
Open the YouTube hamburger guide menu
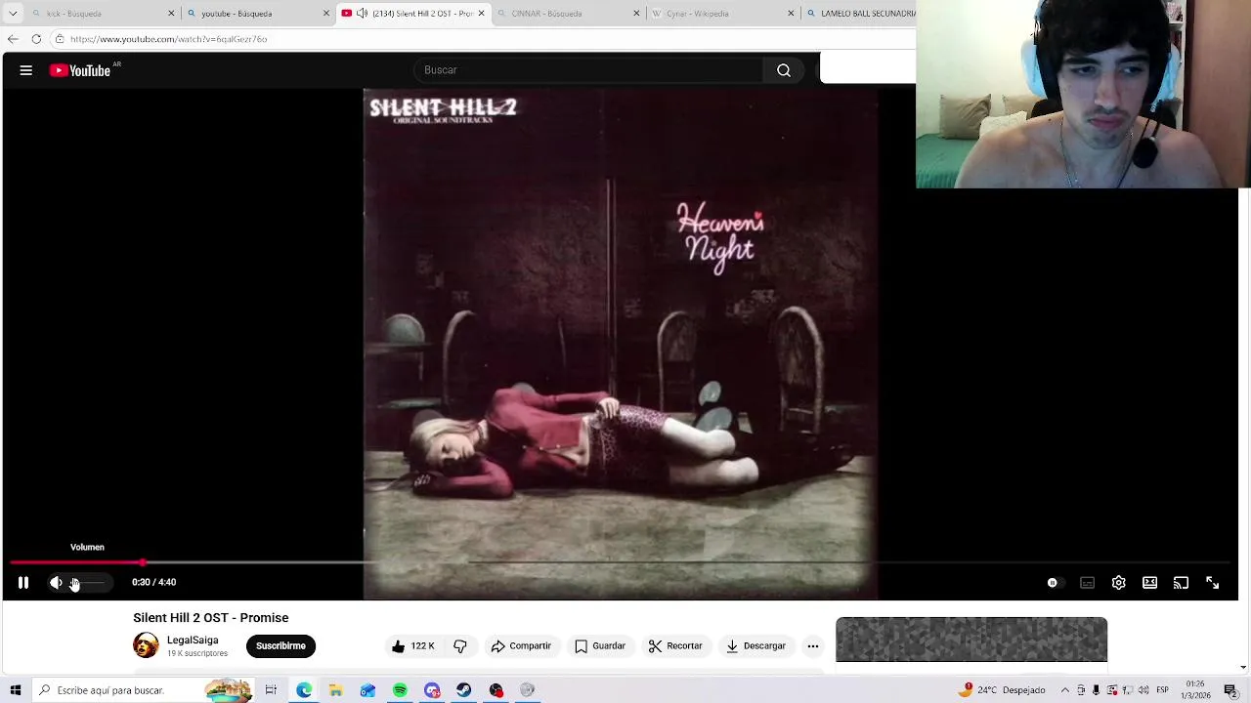pos(26,70)
